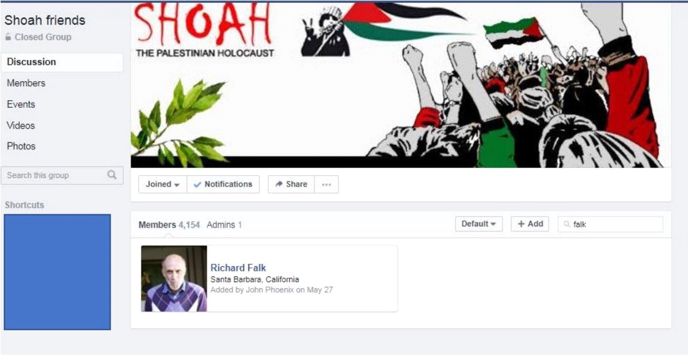The width and height of the screenshot is (688, 356).
Task: Open the Videos section
Action: click(62, 126)
